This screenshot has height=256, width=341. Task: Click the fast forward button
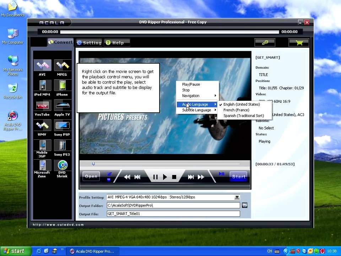click(x=201, y=177)
